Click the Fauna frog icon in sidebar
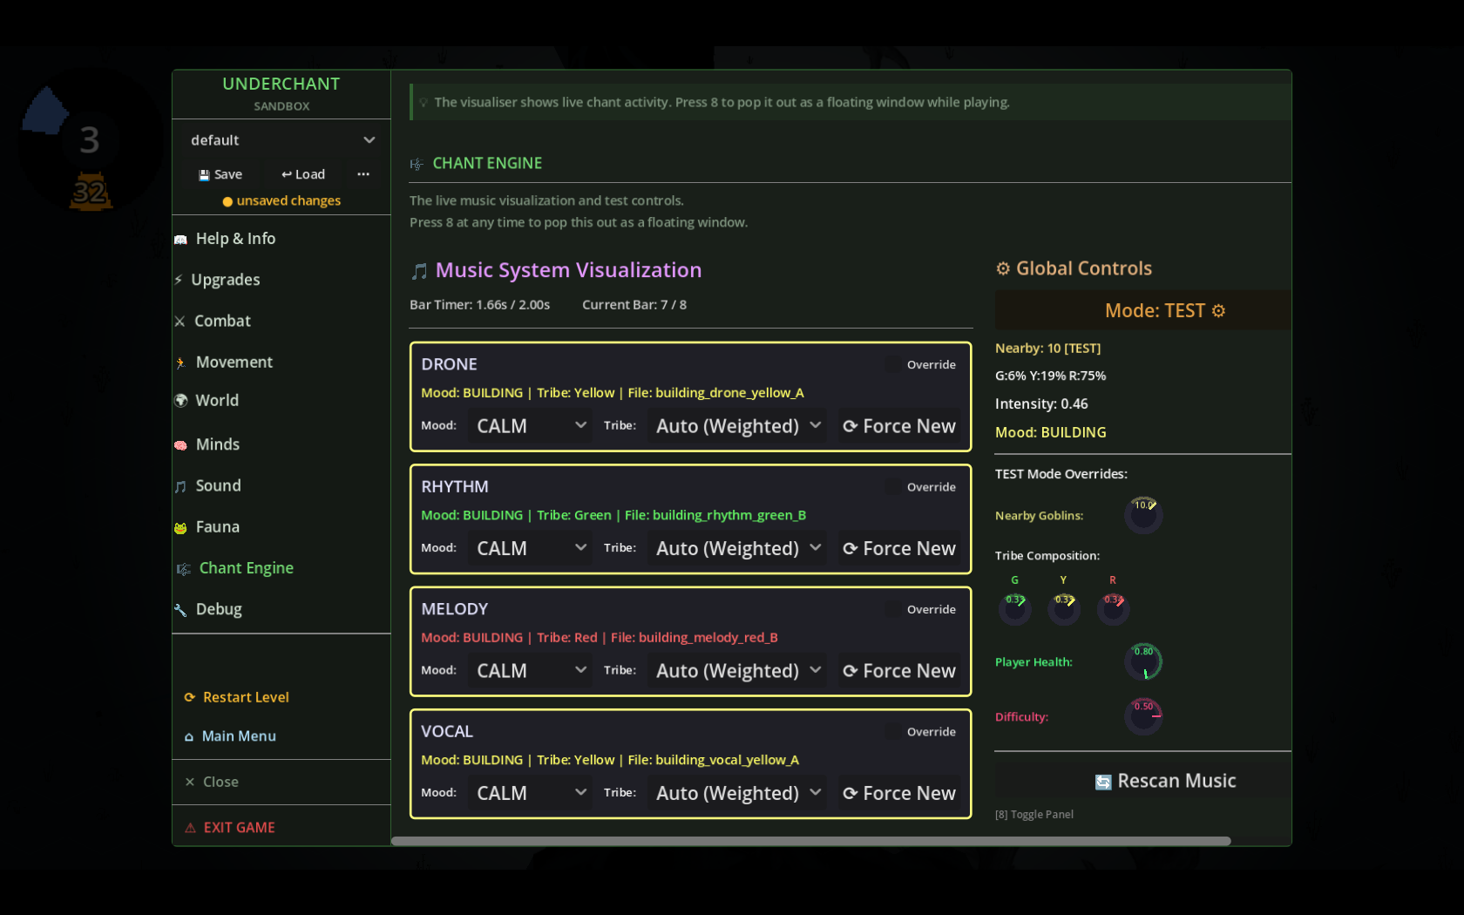This screenshot has width=1464, height=915. tap(181, 528)
